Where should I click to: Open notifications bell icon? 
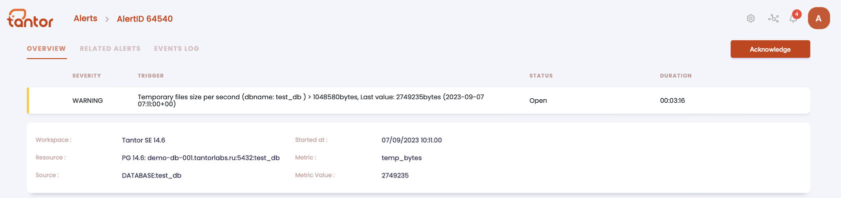click(x=793, y=19)
